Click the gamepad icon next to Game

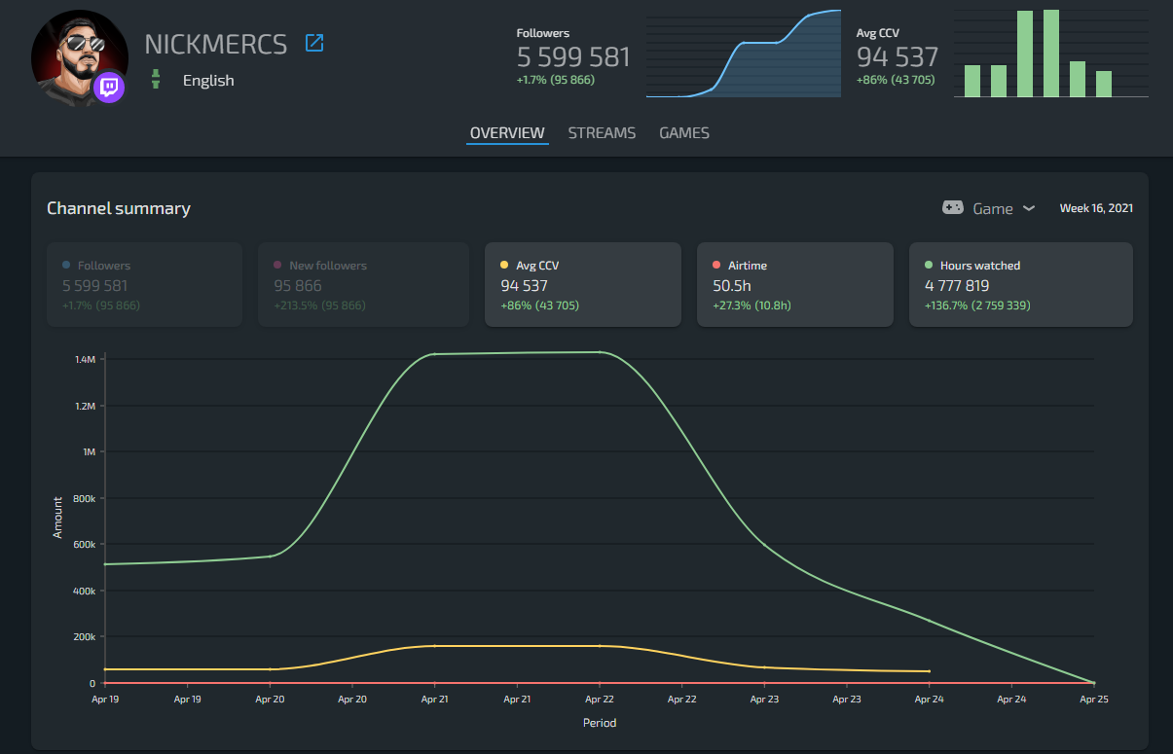point(953,208)
